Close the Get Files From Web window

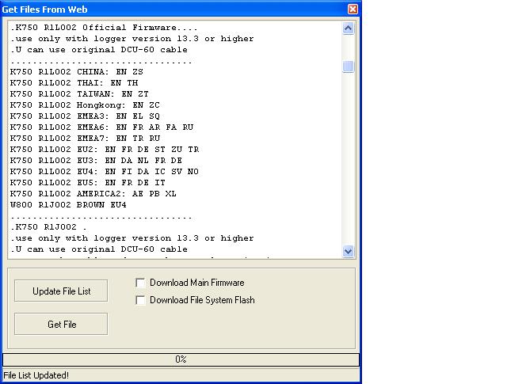[353, 9]
